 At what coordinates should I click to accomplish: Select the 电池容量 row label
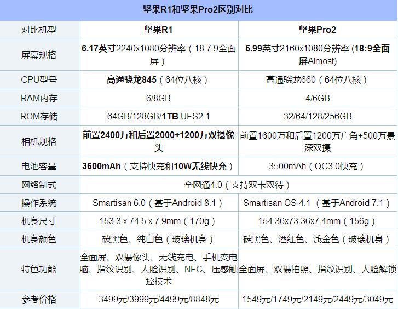click(39, 167)
